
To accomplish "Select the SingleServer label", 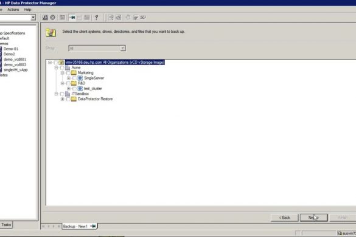I will click(94, 78).
